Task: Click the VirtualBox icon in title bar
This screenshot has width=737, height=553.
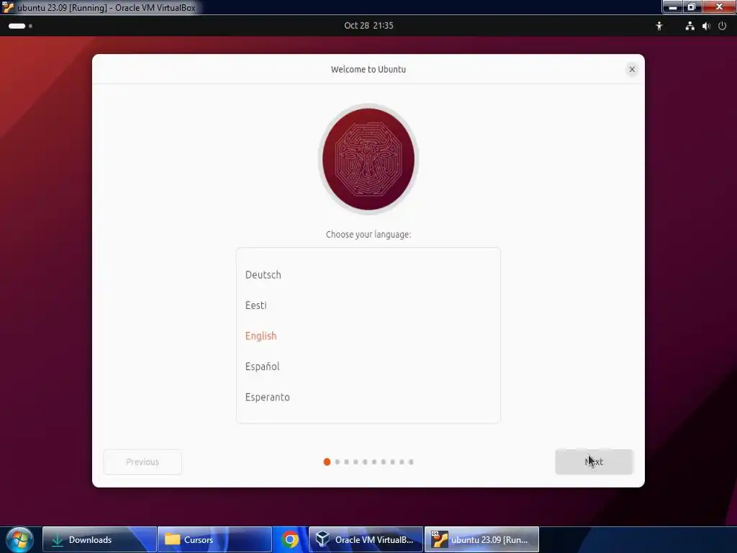Action: (7, 7)
